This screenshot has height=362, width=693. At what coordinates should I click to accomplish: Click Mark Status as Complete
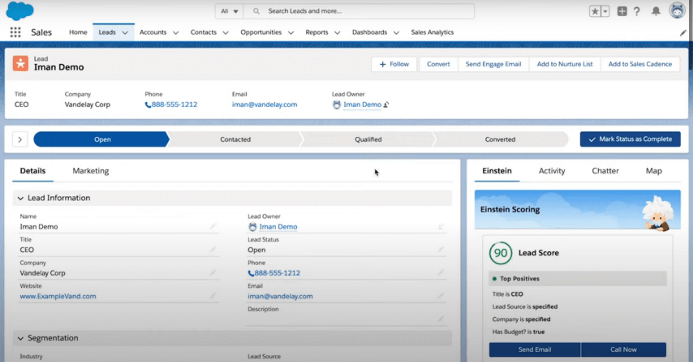(x=630, y=139)
